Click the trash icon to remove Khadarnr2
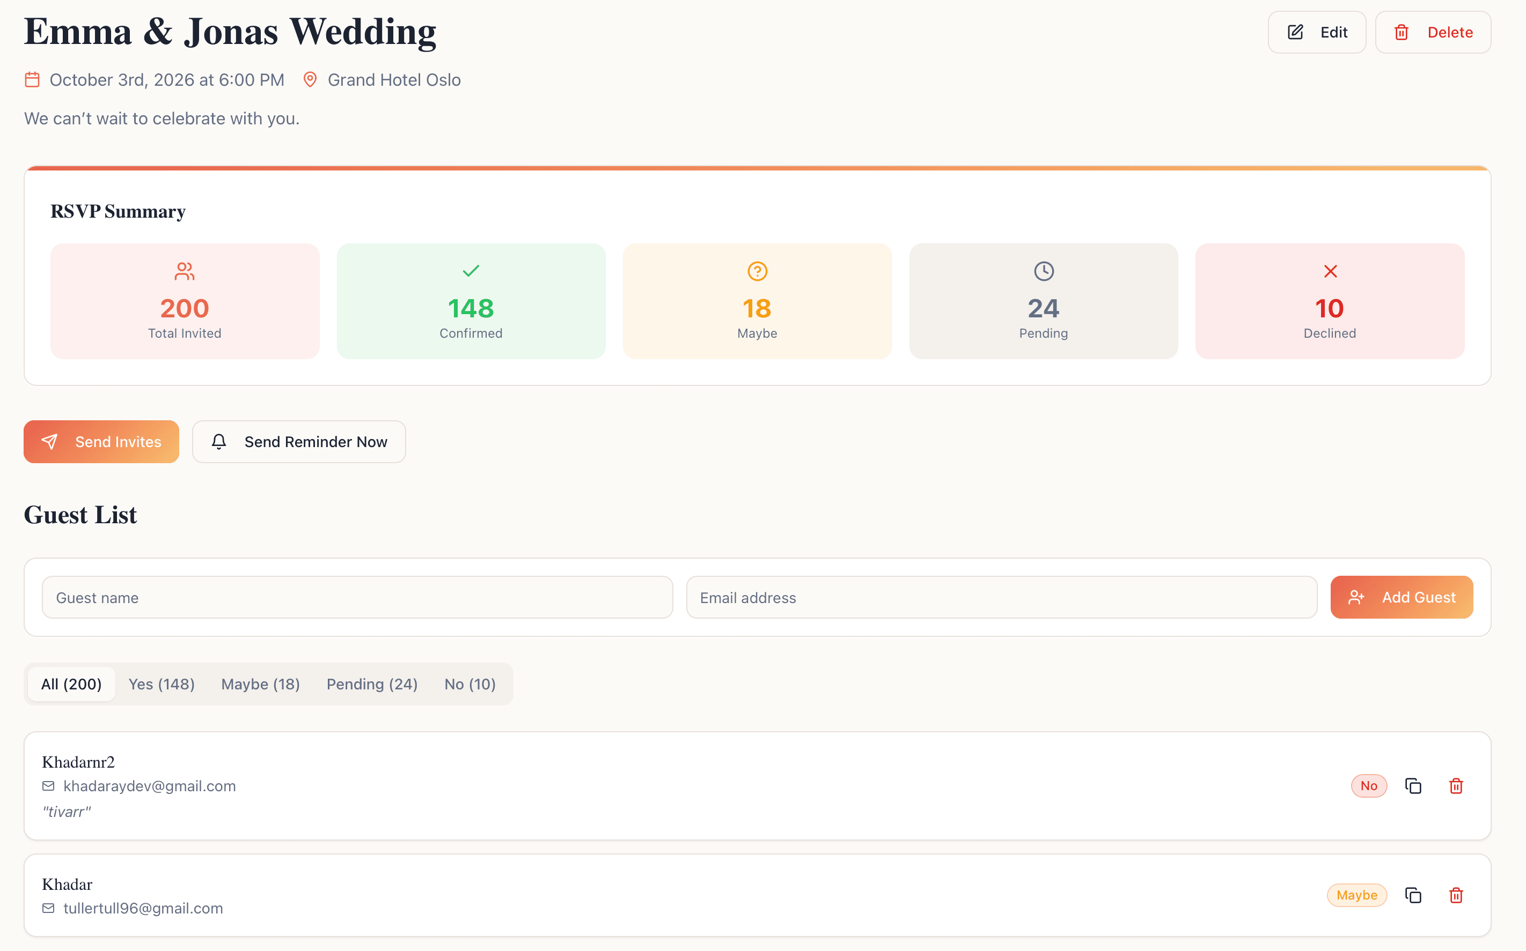 (1456, 785)
